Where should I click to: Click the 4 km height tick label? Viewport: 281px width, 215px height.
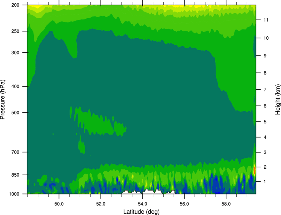tap(265, 137)
